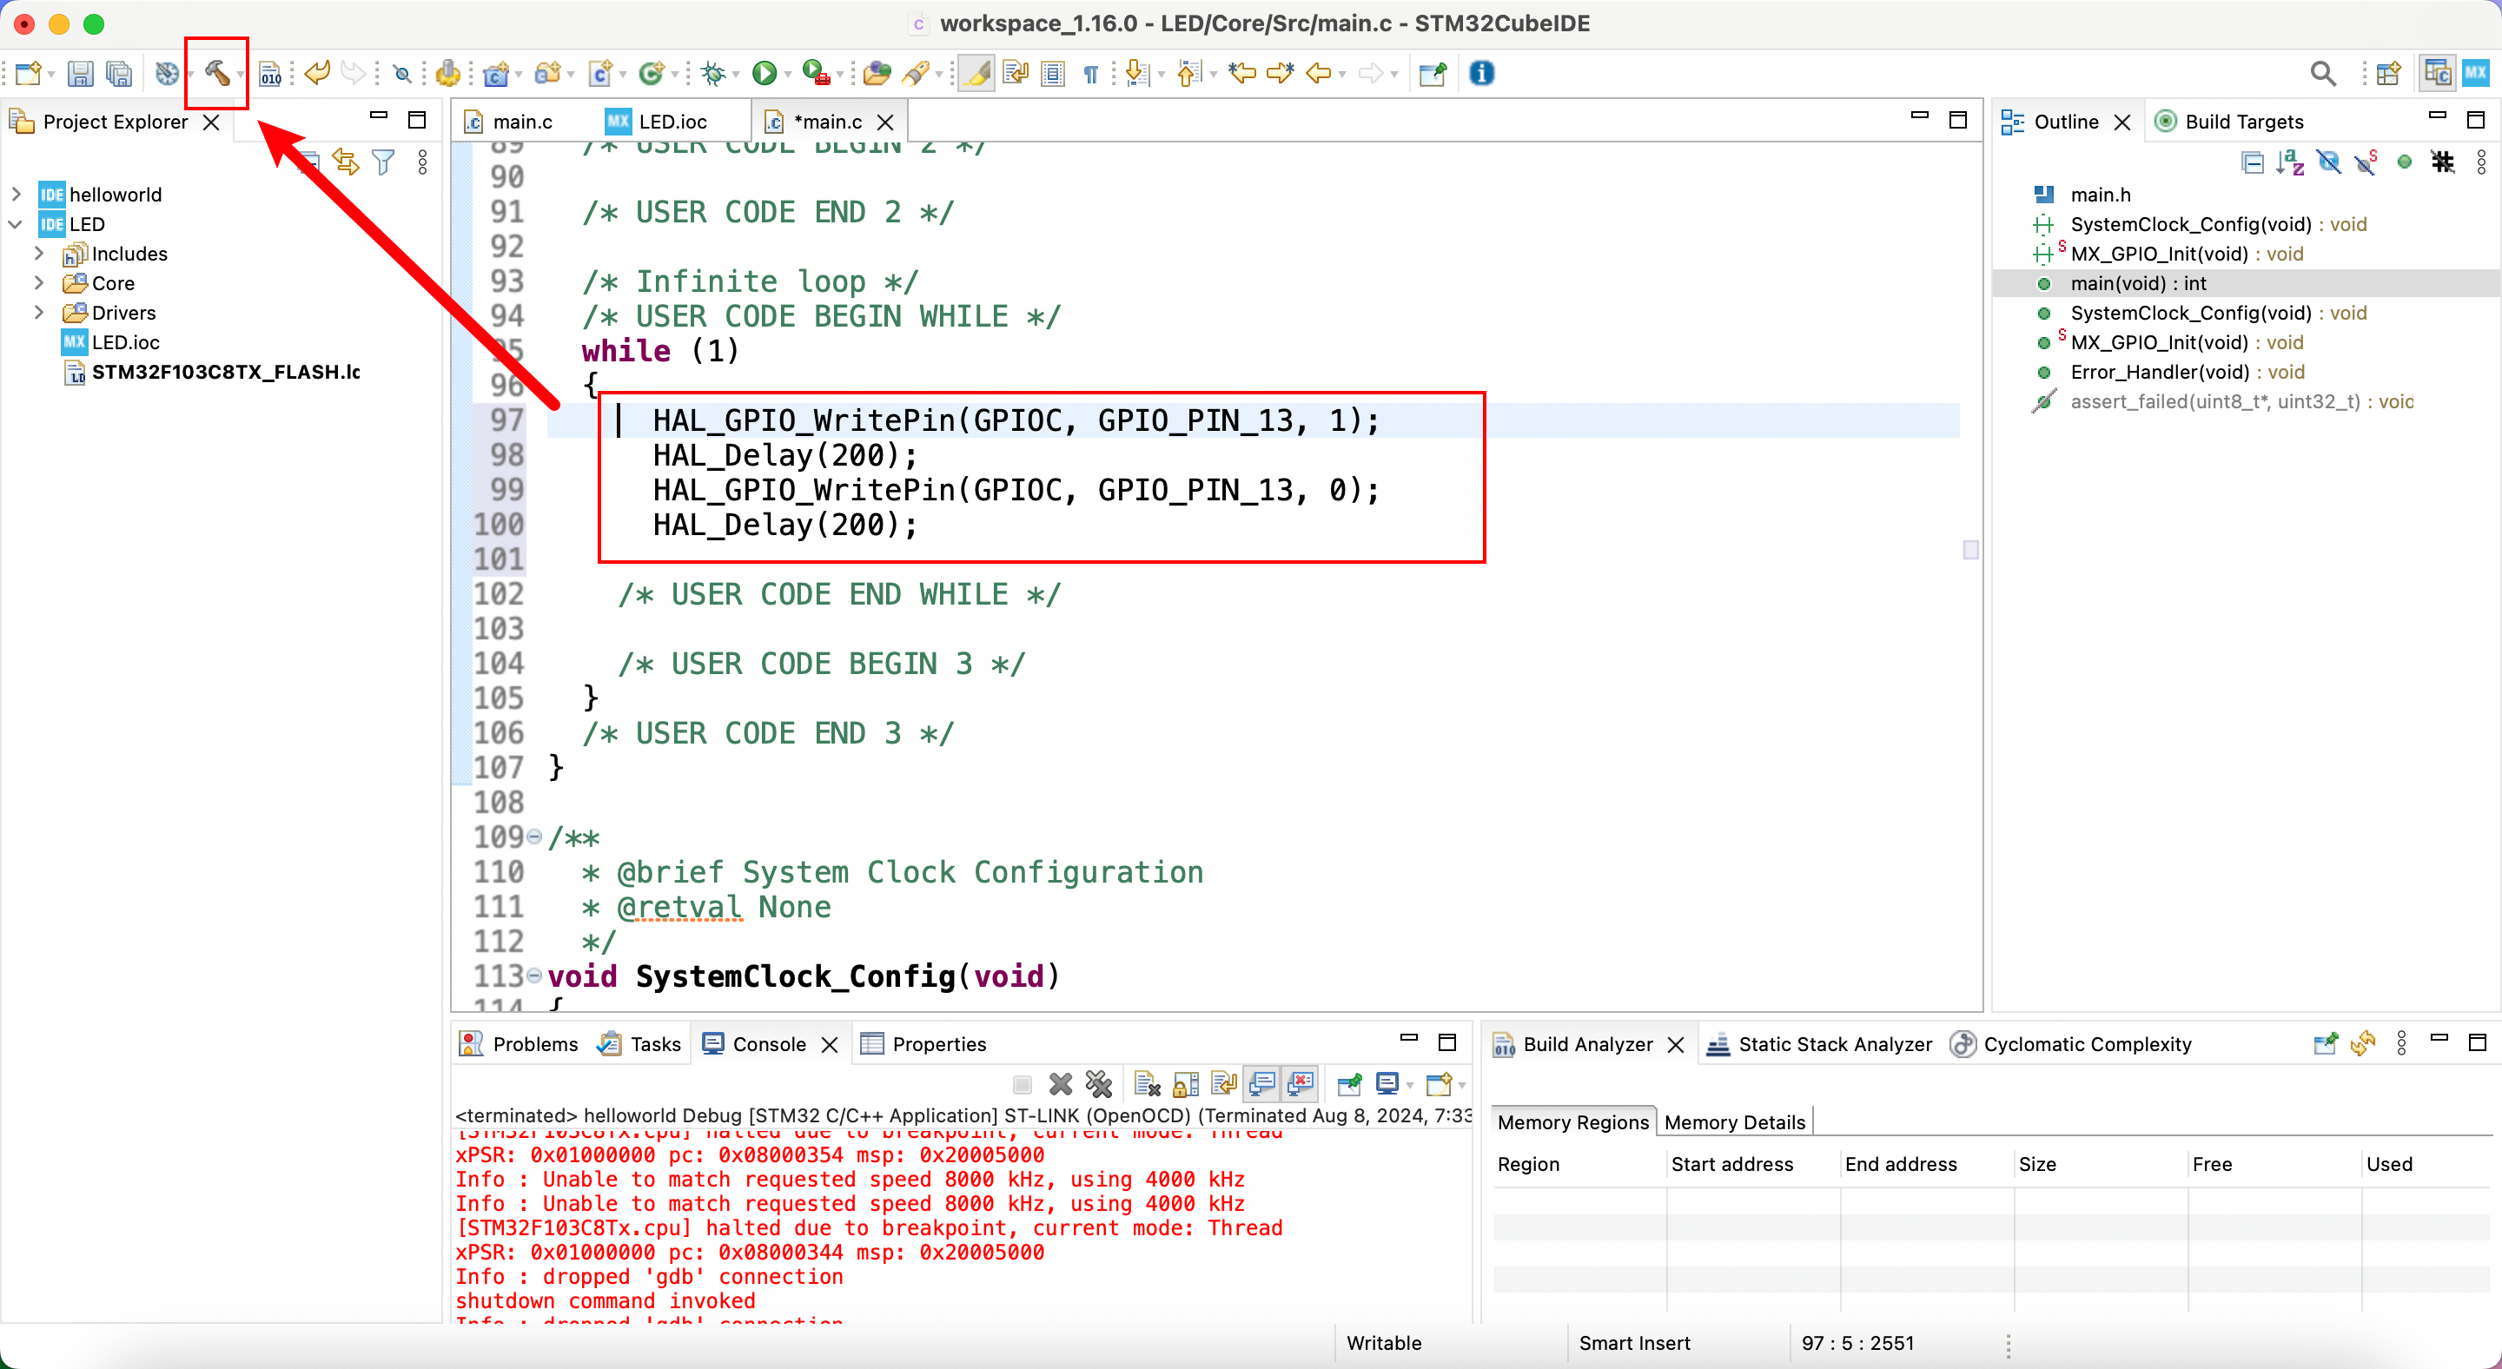Screen dimensions: 2502x1369
Task: Open the search magnifier in toolbar
Action: coord(2322,74)
